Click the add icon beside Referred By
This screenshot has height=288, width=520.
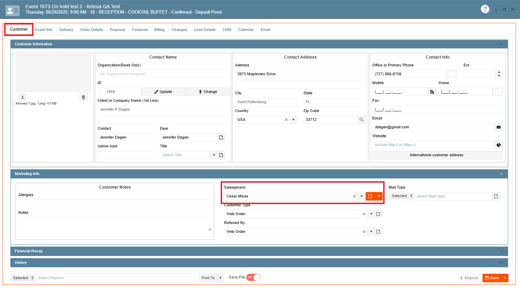coord(378,231)
